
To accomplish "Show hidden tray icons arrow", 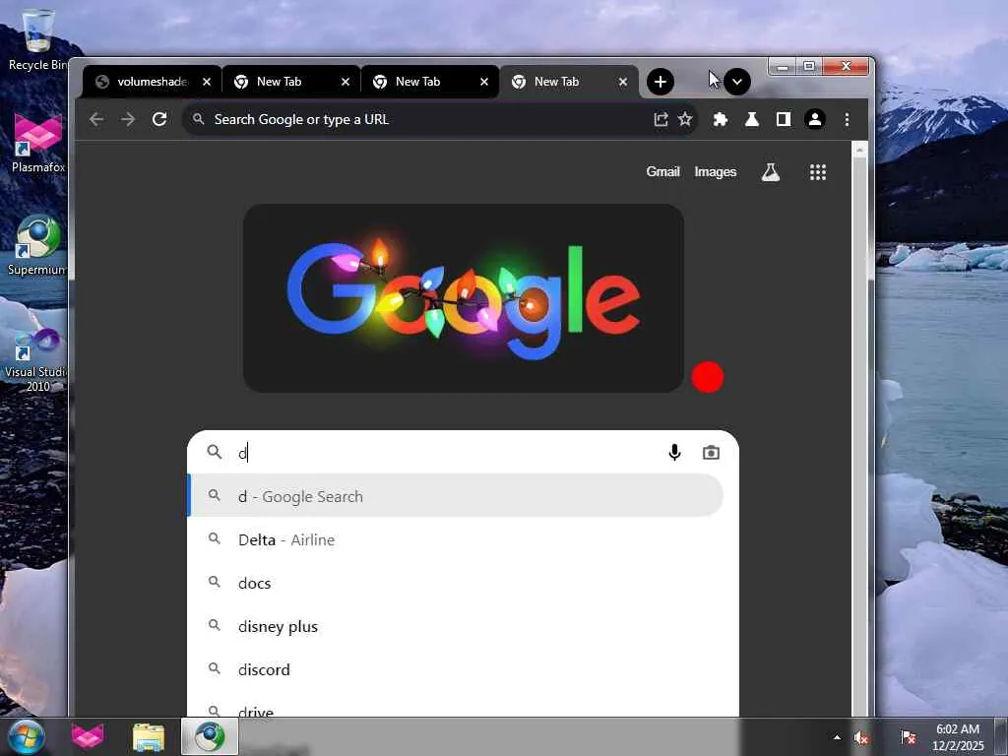I will coord(837,737).
